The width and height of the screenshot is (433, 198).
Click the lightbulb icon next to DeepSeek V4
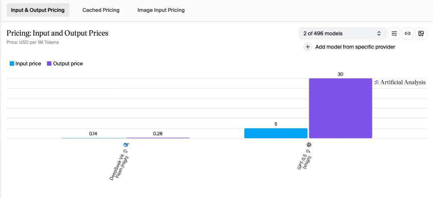126,151
